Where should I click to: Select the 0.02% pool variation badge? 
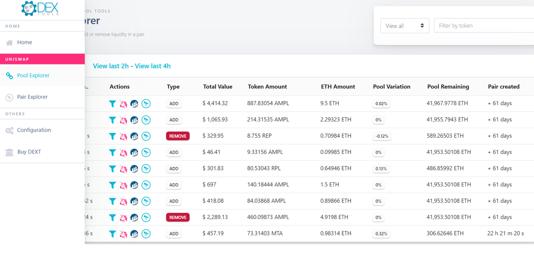(x=381, y=104)
